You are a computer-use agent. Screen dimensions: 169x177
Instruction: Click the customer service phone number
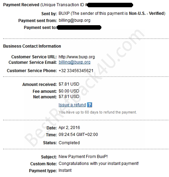pyautogui.click(x=76, y=71)
